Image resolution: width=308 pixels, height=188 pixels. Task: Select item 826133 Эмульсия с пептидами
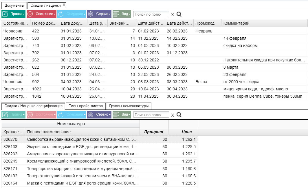pyautogui.click(x=99, y=147)
